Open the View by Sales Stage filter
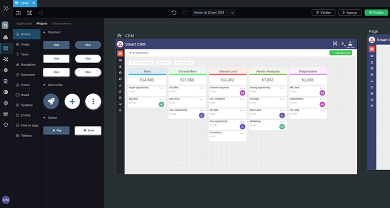390x208 pixels. click(x=141, y=63)
